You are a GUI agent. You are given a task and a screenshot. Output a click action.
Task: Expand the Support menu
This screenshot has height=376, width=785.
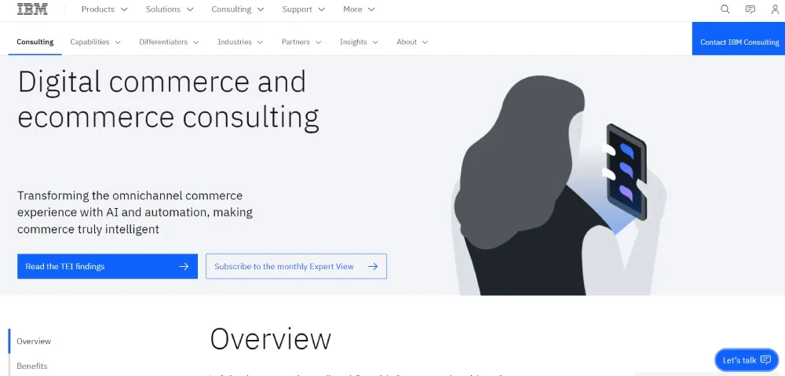point(303,9)
